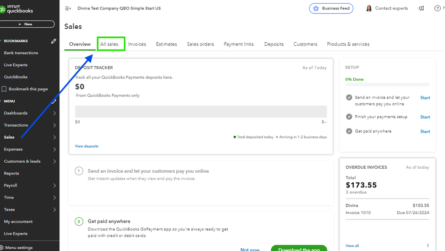Image resolution: width=445 pixels, height=251 pixels.
Task: Click the pencil icon beside Bookmarks
Action: pos(54,41)
